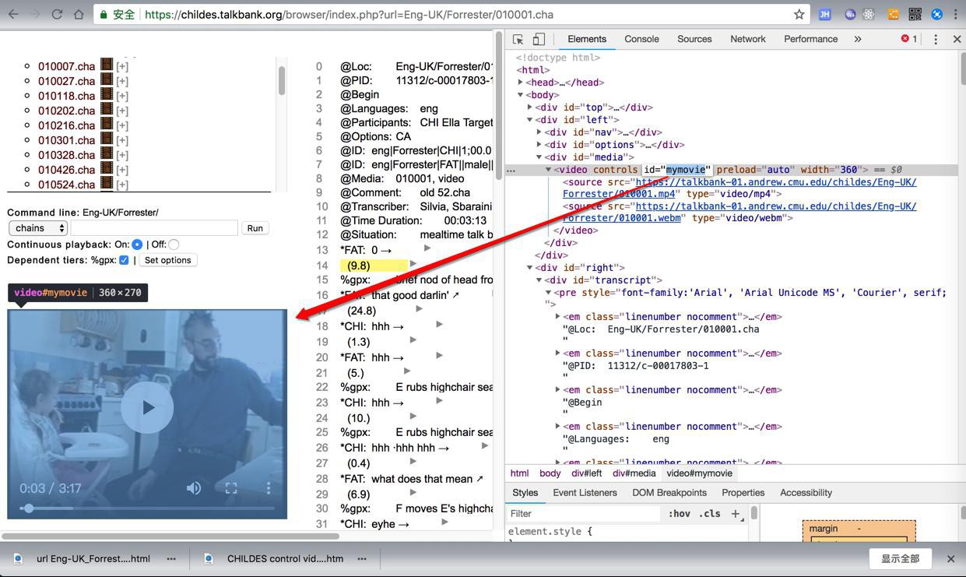
Task: Focus the Styles Filter input field
Action: pyautogui.click(x=585, y=513)
